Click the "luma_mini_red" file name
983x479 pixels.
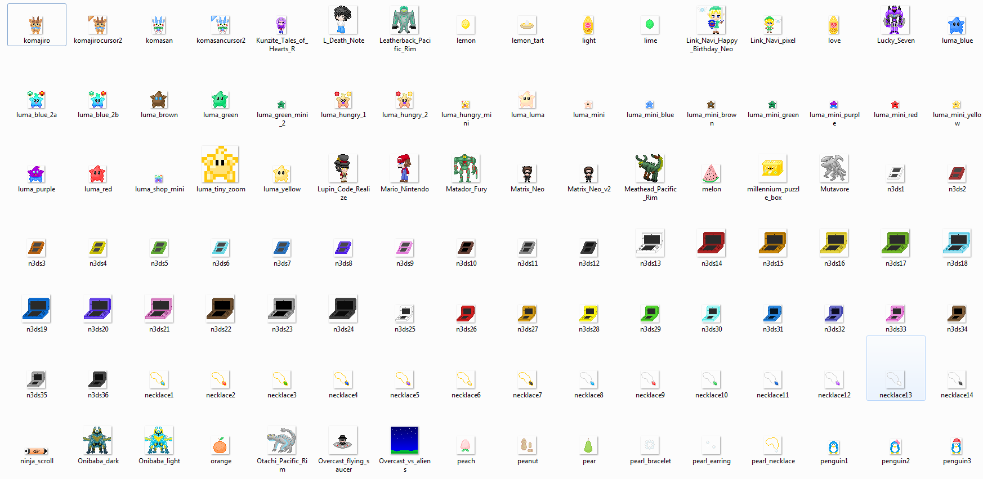(x=895, y=115)
